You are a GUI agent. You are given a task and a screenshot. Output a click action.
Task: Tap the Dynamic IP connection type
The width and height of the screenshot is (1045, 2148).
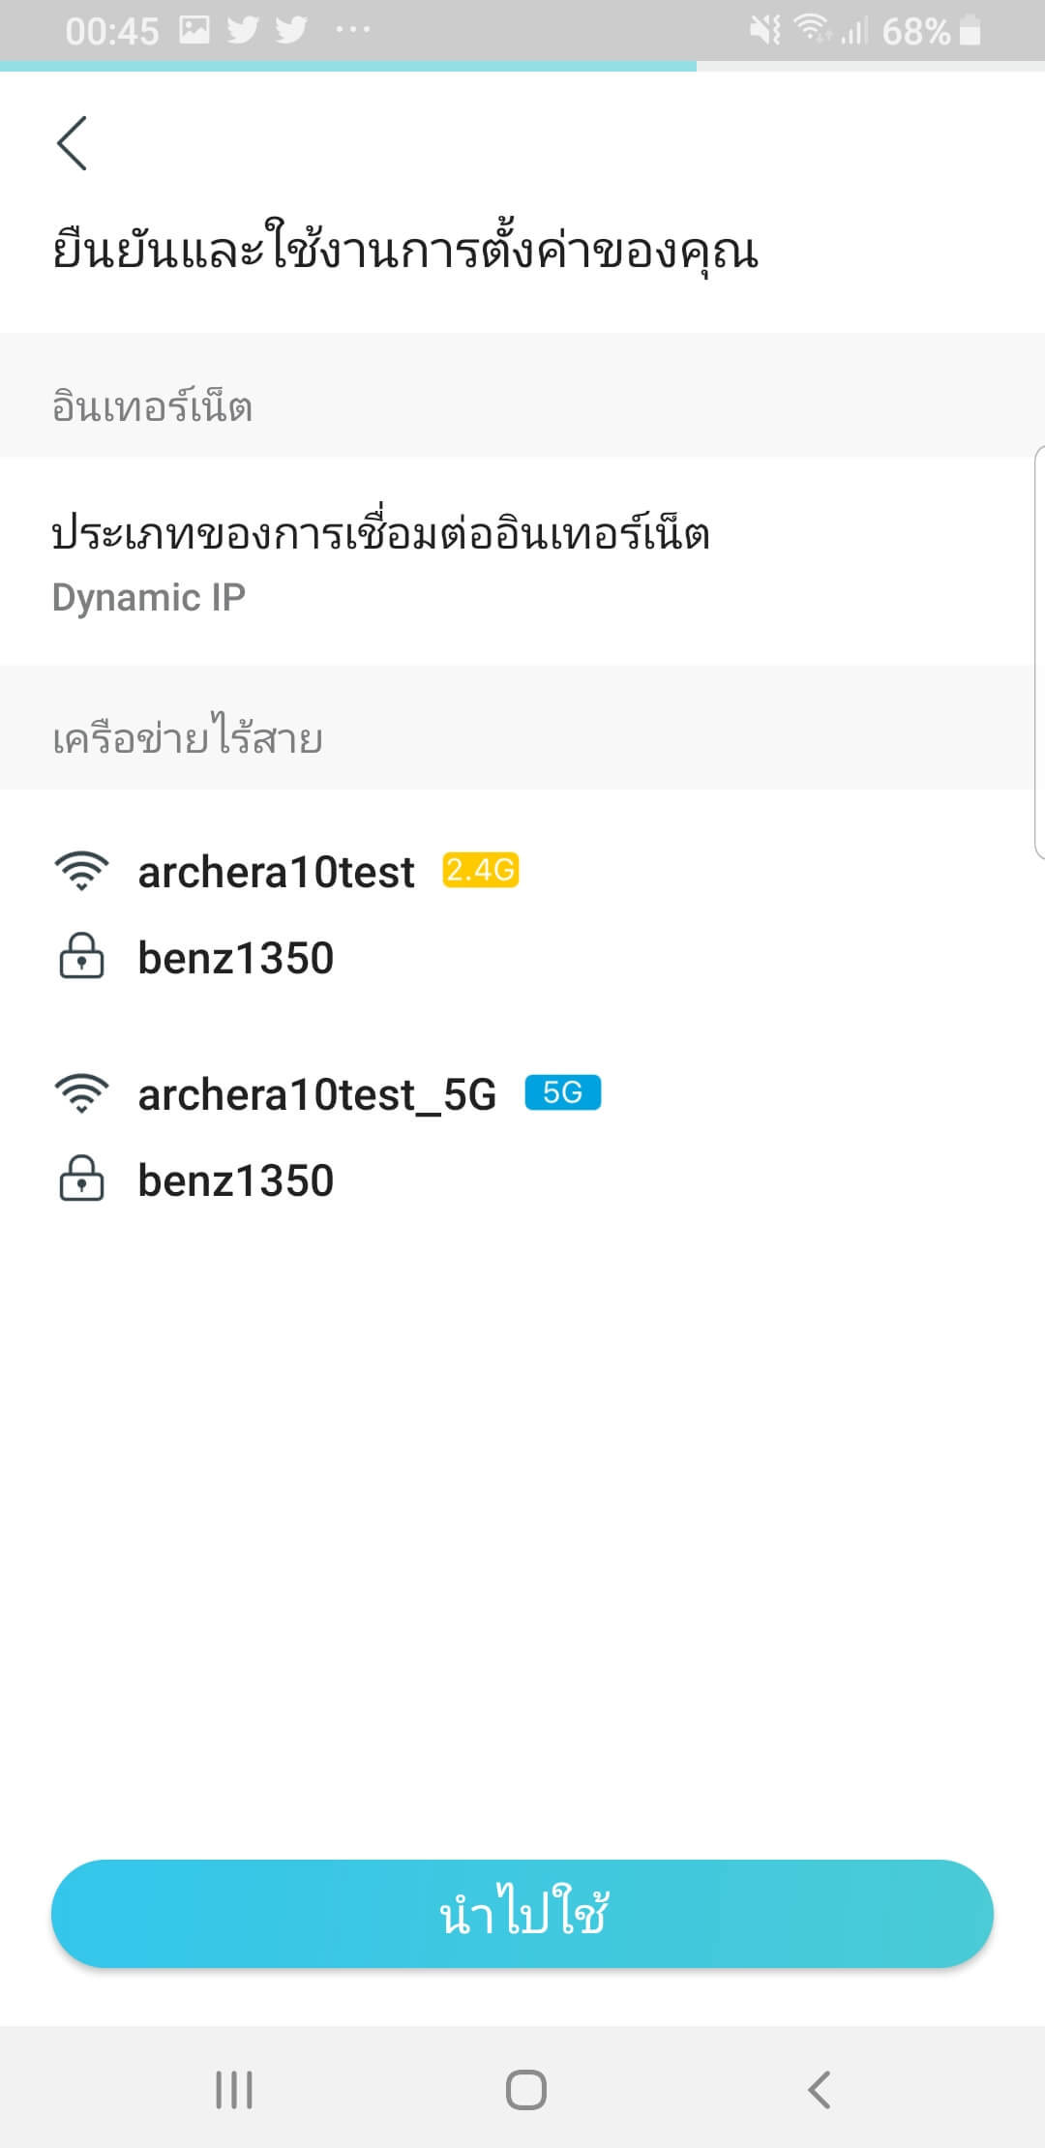coord(149,597)
